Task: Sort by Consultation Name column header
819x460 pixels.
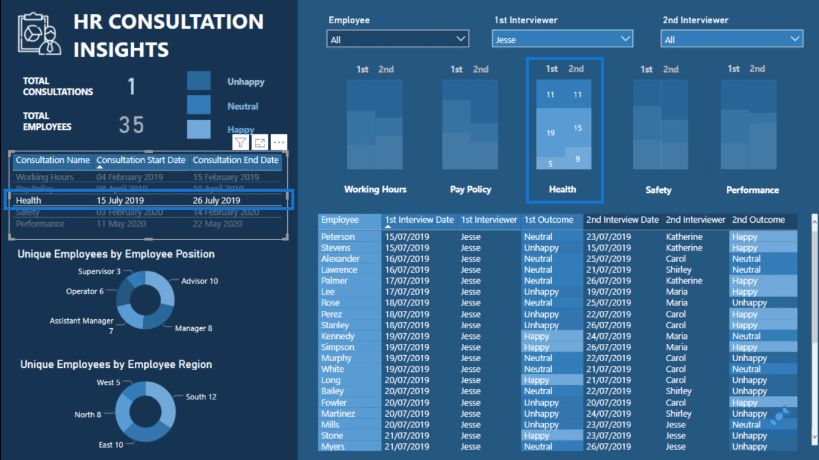Action: [53, 160]
